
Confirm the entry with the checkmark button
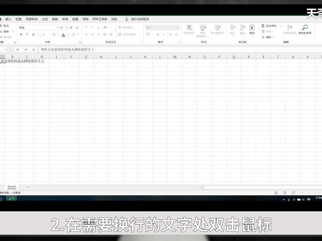(26, 49)
